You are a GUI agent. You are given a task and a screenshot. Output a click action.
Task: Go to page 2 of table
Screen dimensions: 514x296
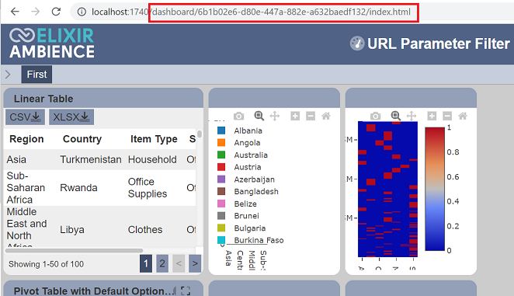coord(162,263)
